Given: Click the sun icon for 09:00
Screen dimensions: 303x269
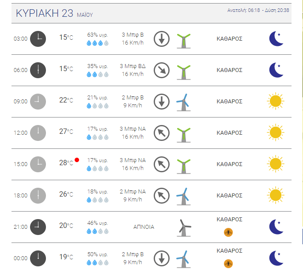Looking at the screenshot, I should click(276, 101).
